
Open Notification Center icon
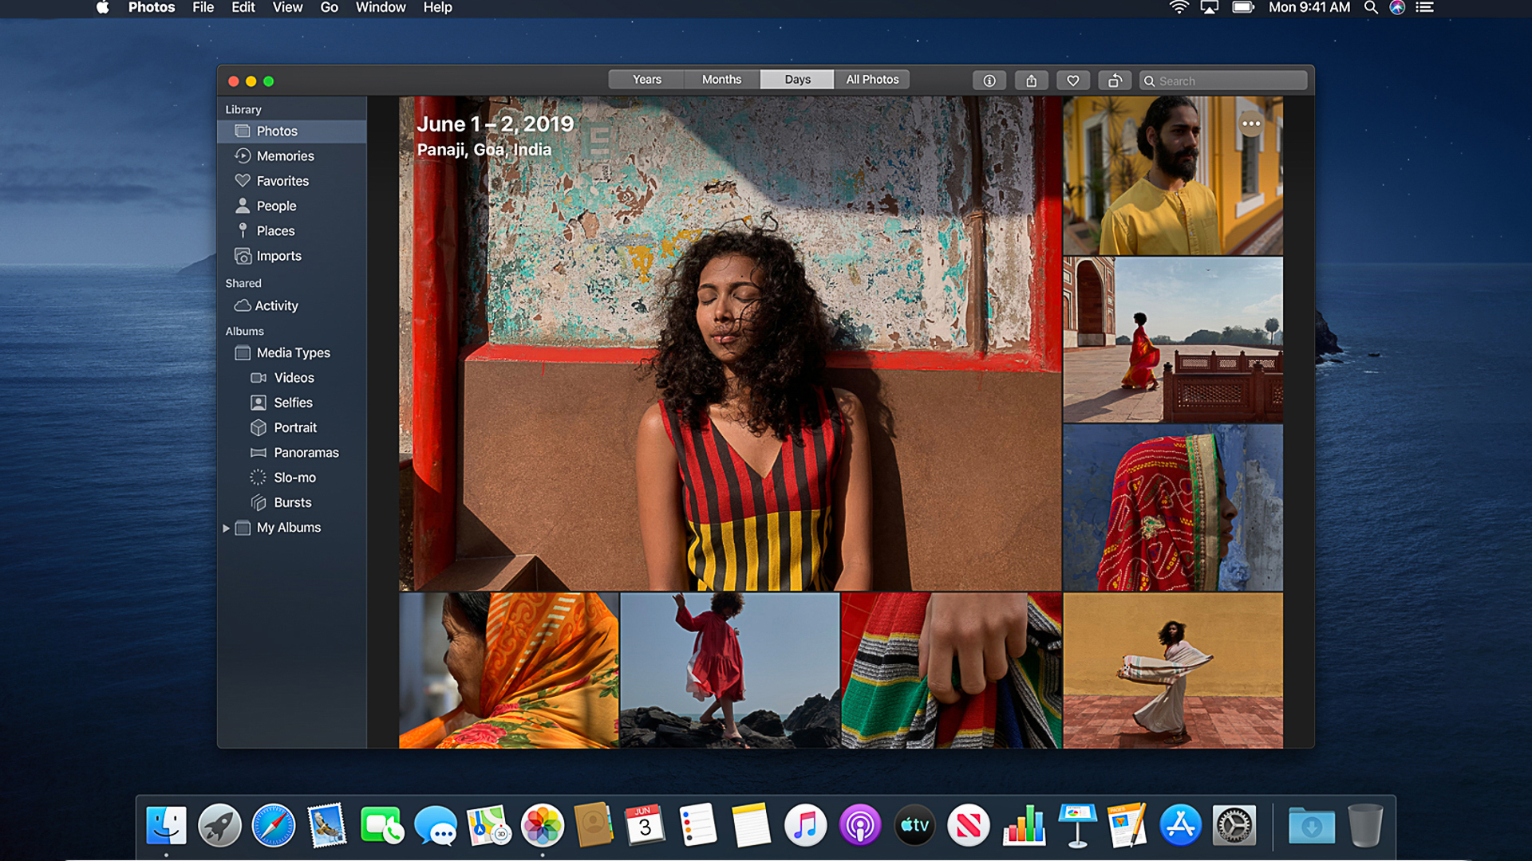tap(1425, 7)
